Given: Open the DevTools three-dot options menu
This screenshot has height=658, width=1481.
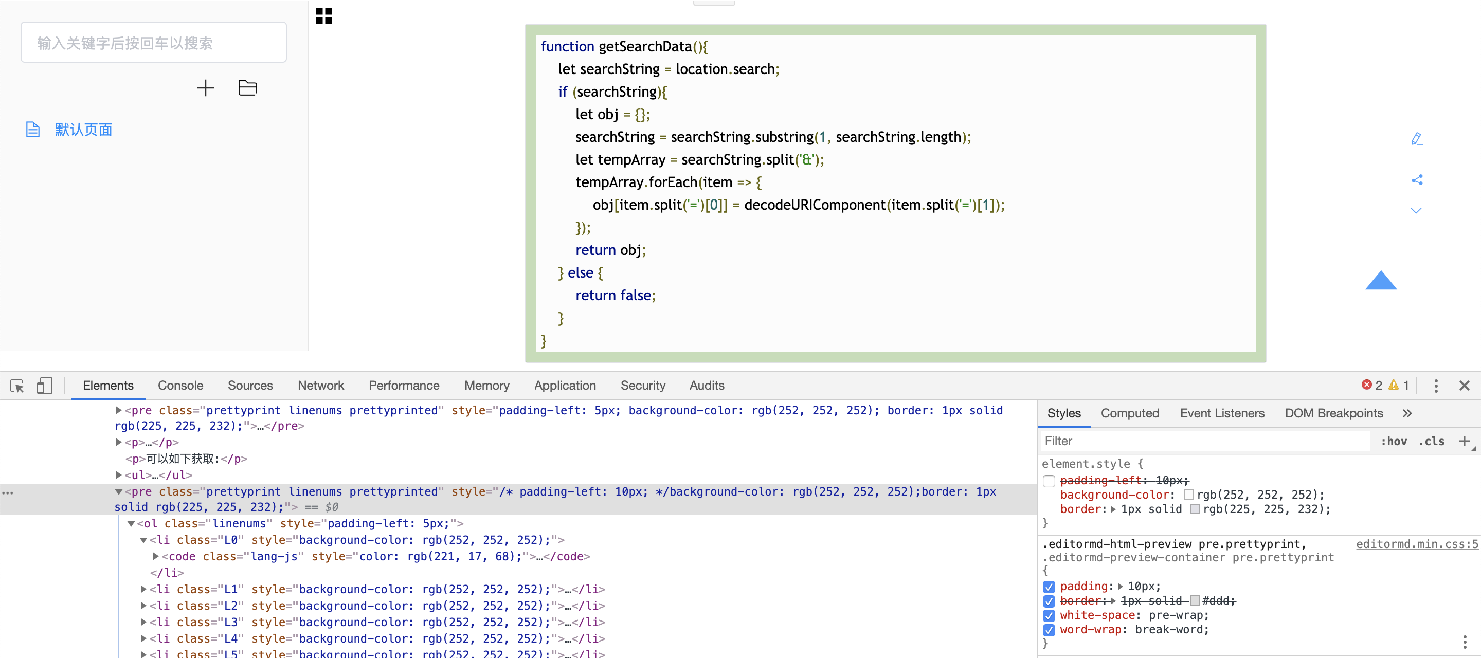Looking at the screenshot, I should click(1436, 386).
